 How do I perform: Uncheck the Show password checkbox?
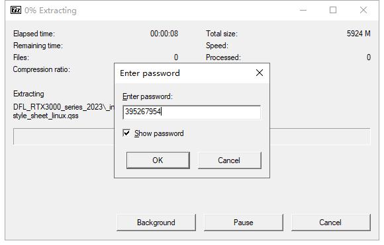point(126,133)
